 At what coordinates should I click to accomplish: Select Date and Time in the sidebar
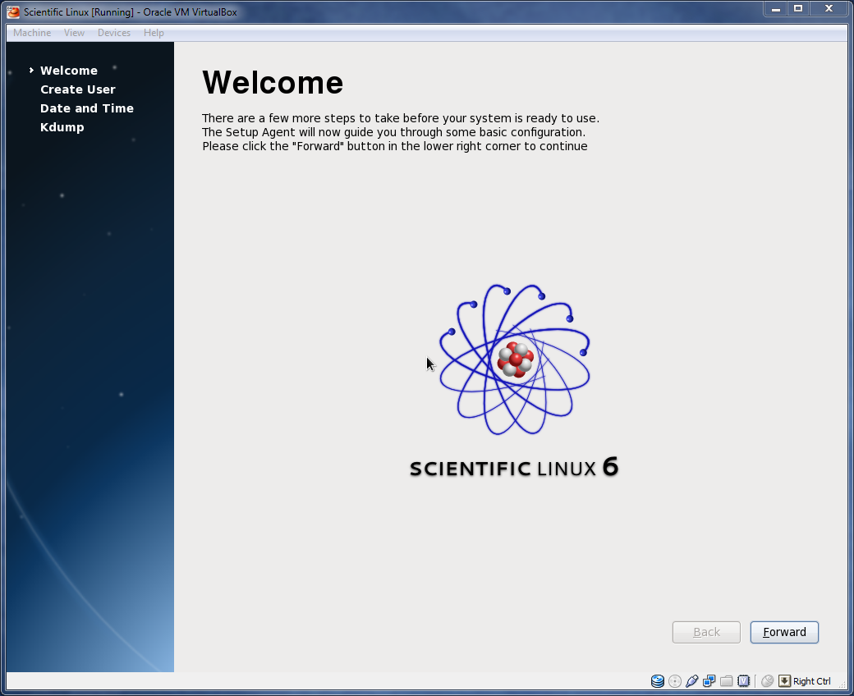click(x=86, y=108)
